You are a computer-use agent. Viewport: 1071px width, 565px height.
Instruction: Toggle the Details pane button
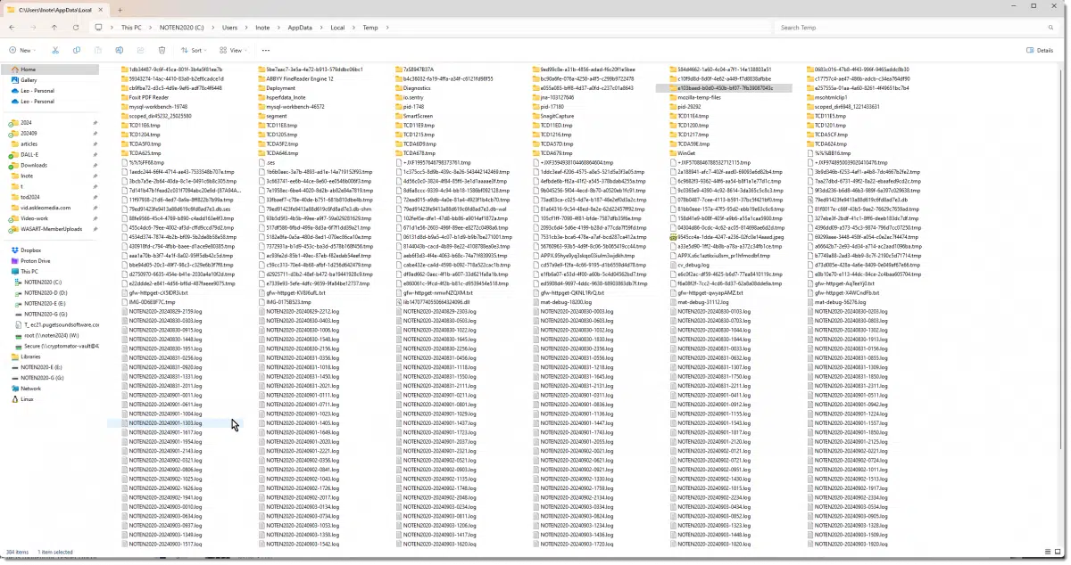tap(1041, 51)
